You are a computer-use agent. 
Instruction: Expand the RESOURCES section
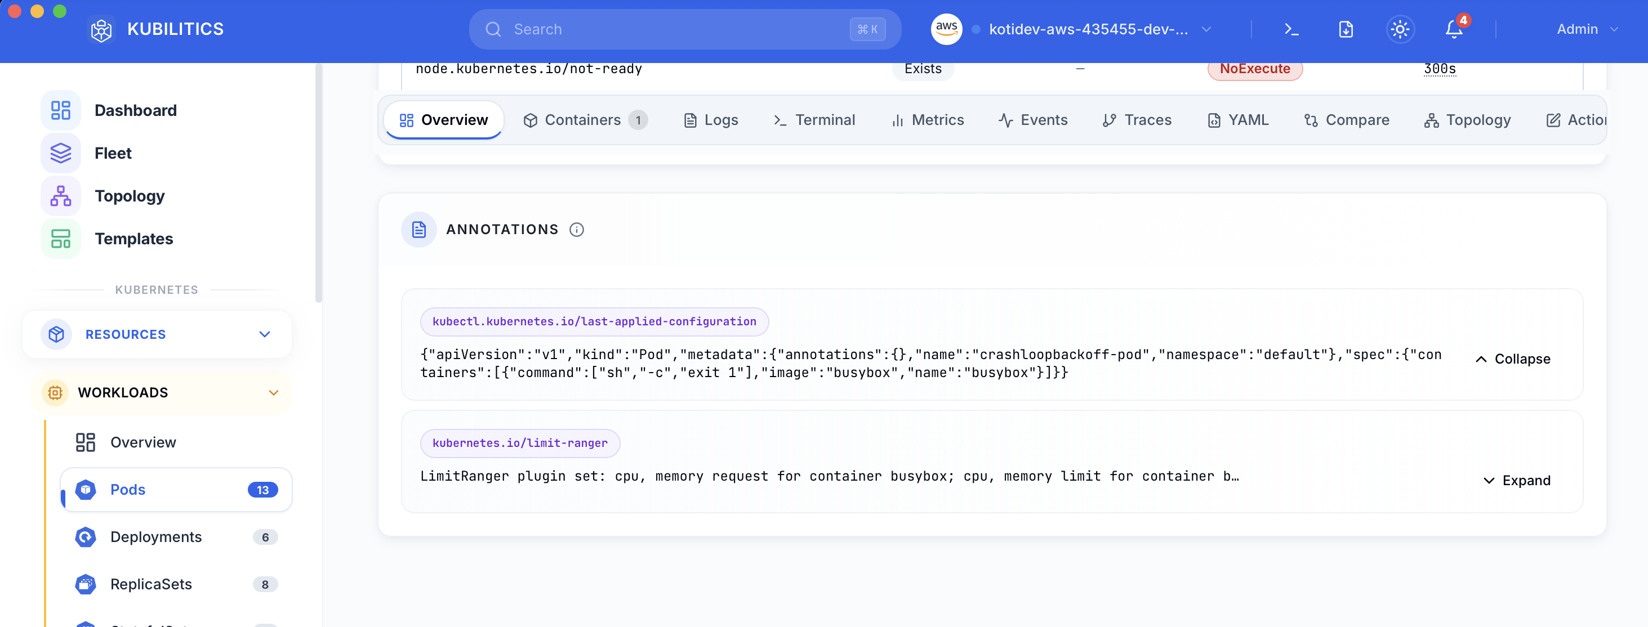tap(264, 334)
